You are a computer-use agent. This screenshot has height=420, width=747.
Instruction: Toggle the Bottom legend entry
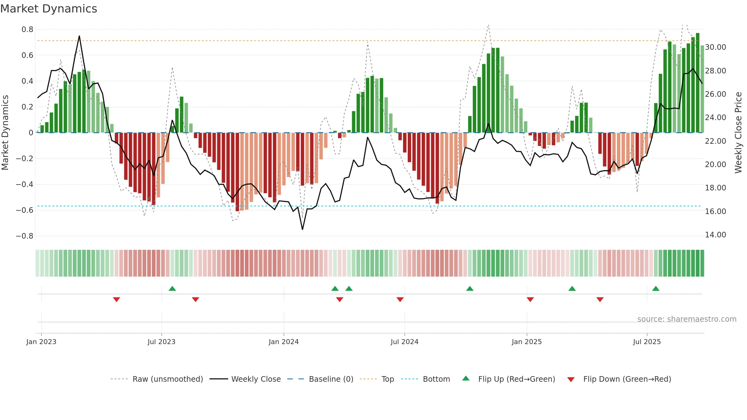click(x=425, y=379)
